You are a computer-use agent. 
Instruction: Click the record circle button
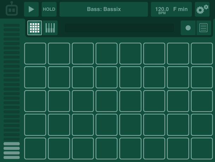coord(188,28)
